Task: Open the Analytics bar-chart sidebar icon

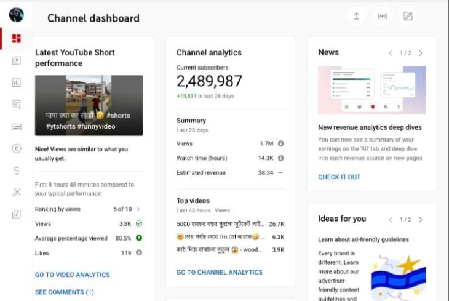Action: point(17,82)
